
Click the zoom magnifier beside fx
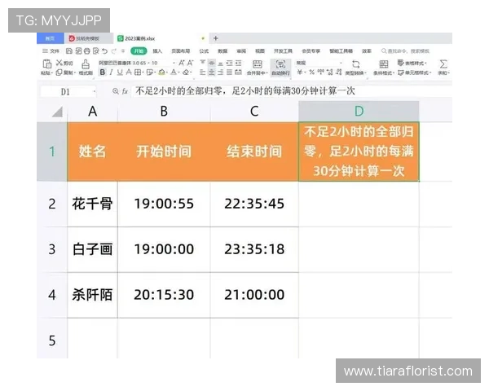[x=116, y=91]
